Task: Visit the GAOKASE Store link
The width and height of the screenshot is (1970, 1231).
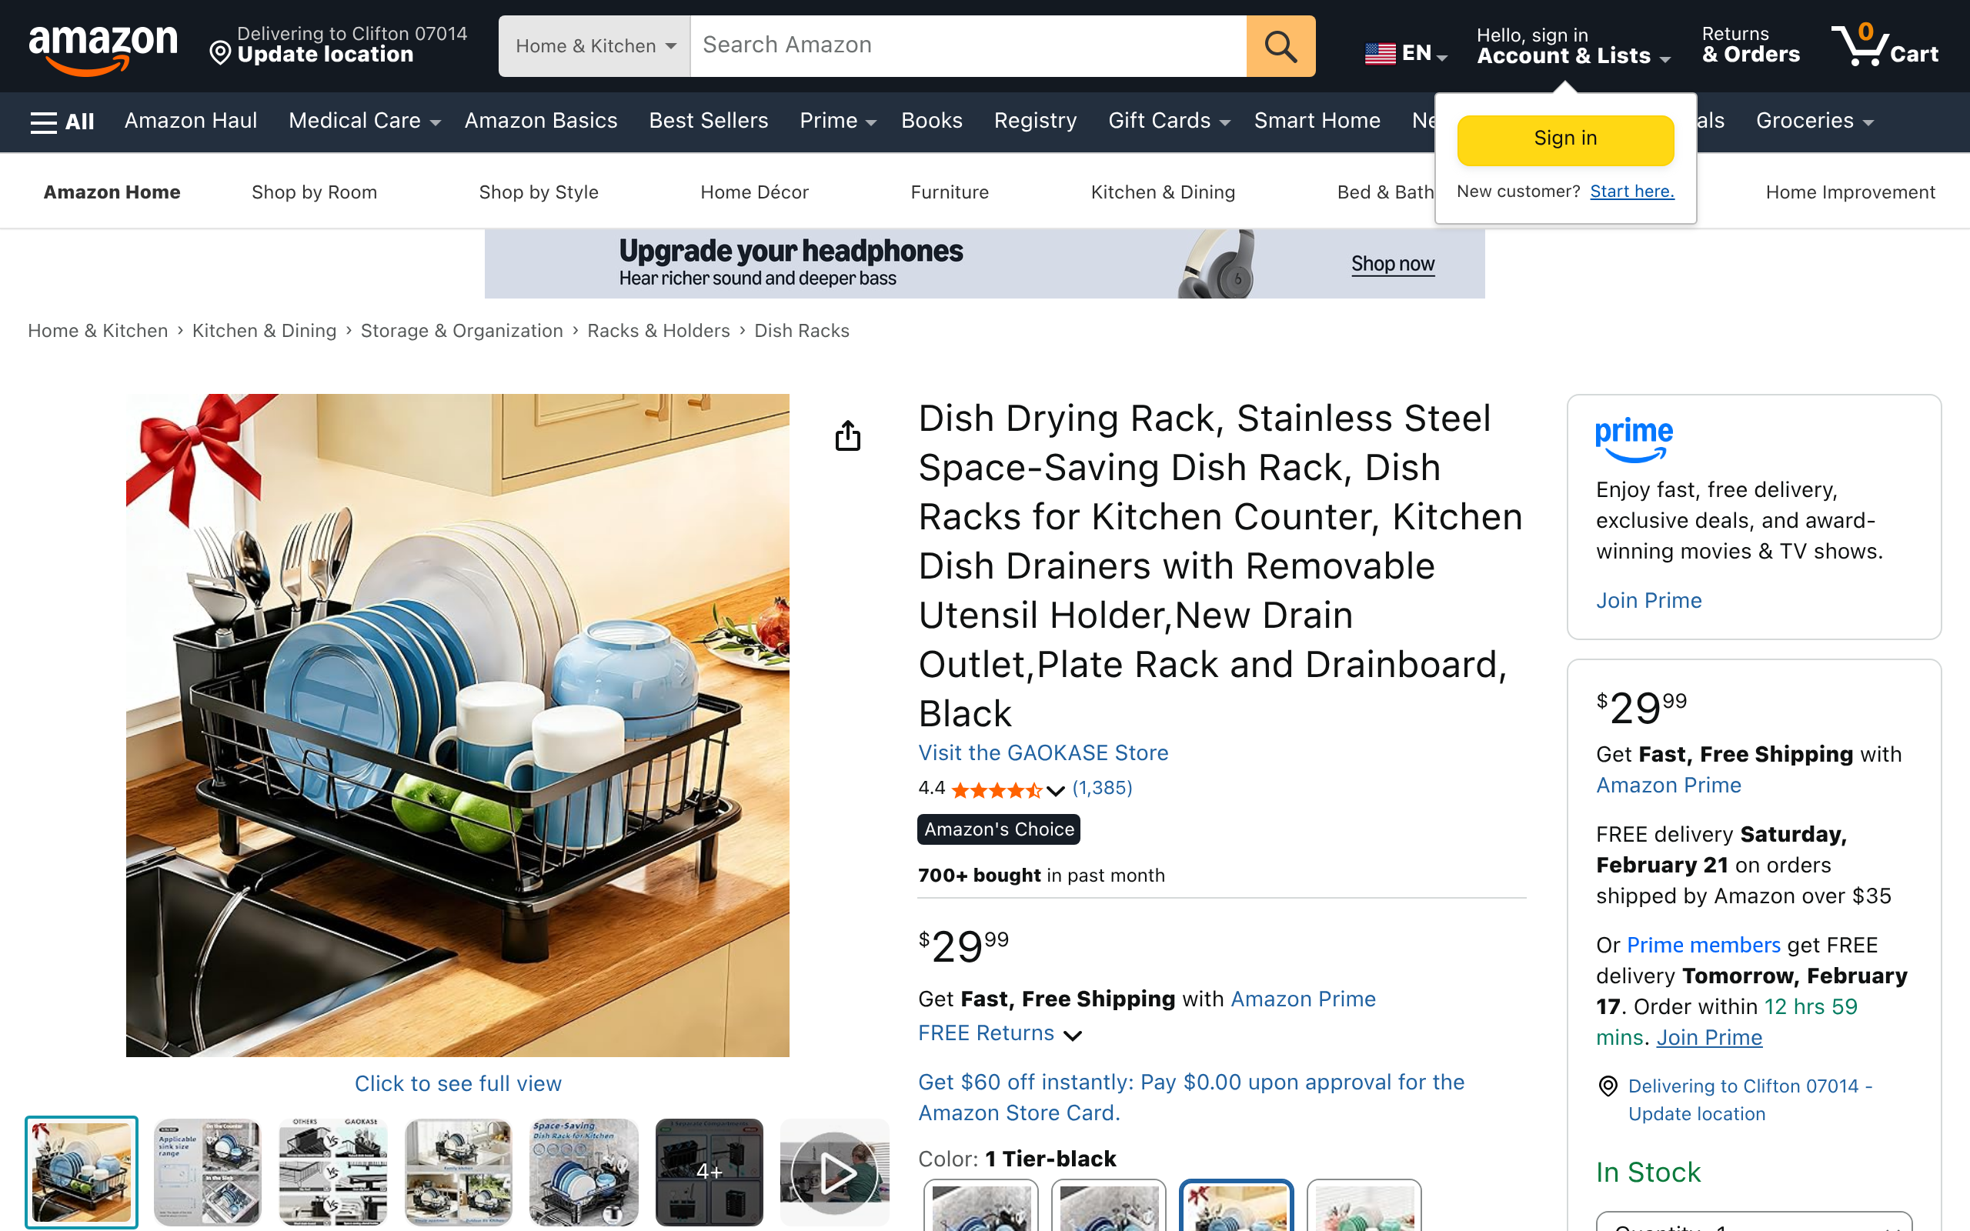Action: click(1043, 752)
